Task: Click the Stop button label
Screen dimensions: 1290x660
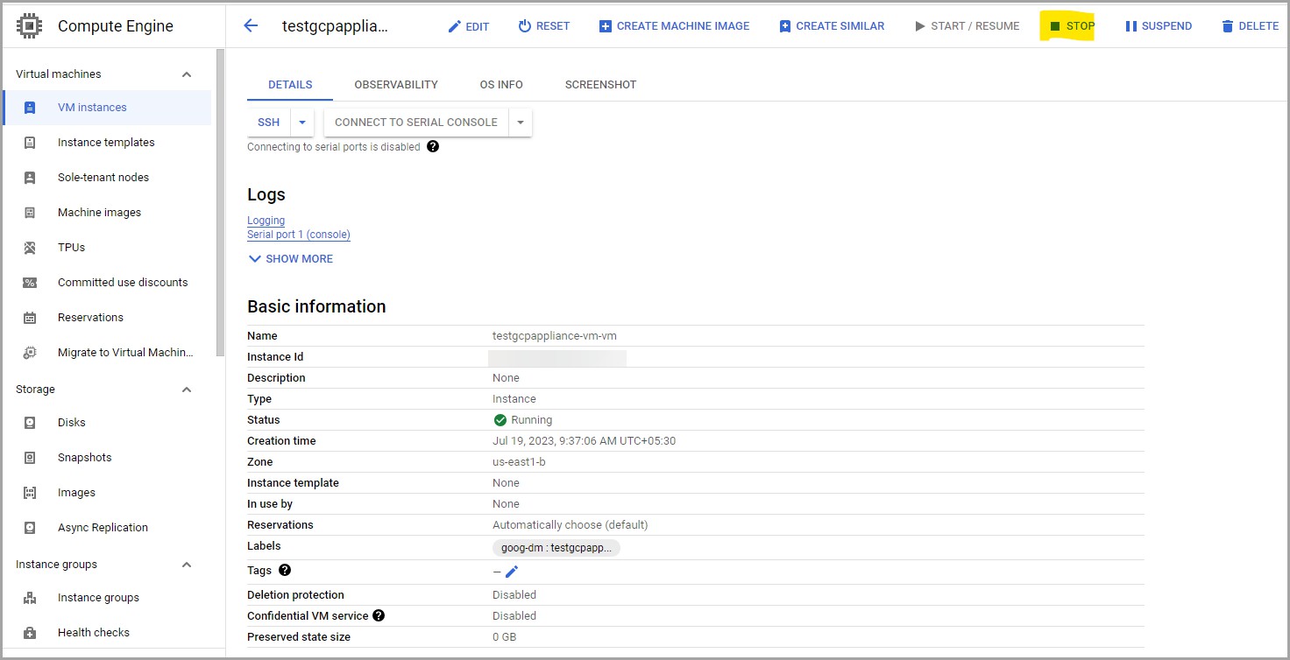Action: click(x=1081, y=26)
